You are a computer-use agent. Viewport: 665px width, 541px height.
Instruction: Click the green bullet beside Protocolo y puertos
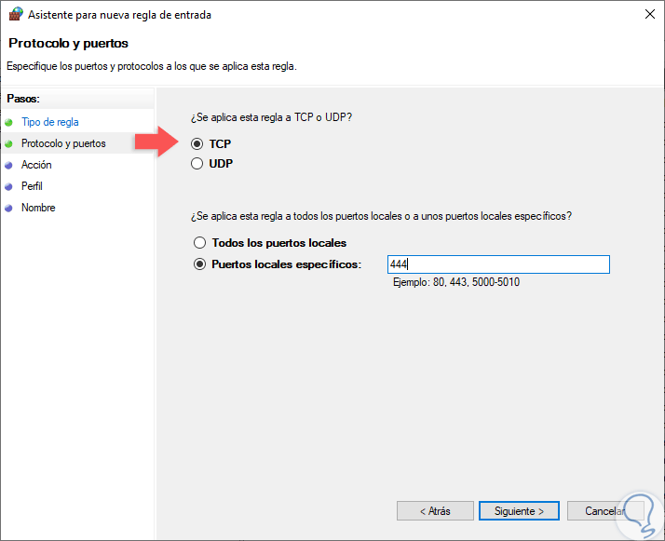[9, 143]
